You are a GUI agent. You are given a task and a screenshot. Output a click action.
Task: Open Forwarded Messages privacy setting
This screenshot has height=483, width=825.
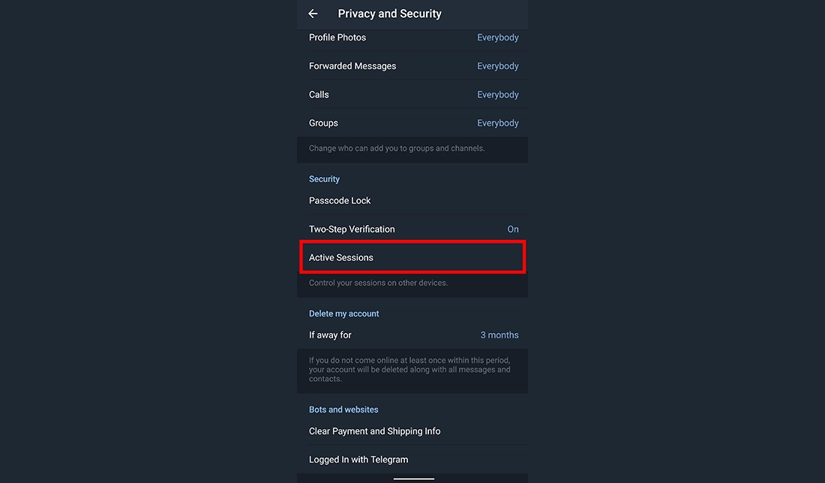(x=352, y=66)
